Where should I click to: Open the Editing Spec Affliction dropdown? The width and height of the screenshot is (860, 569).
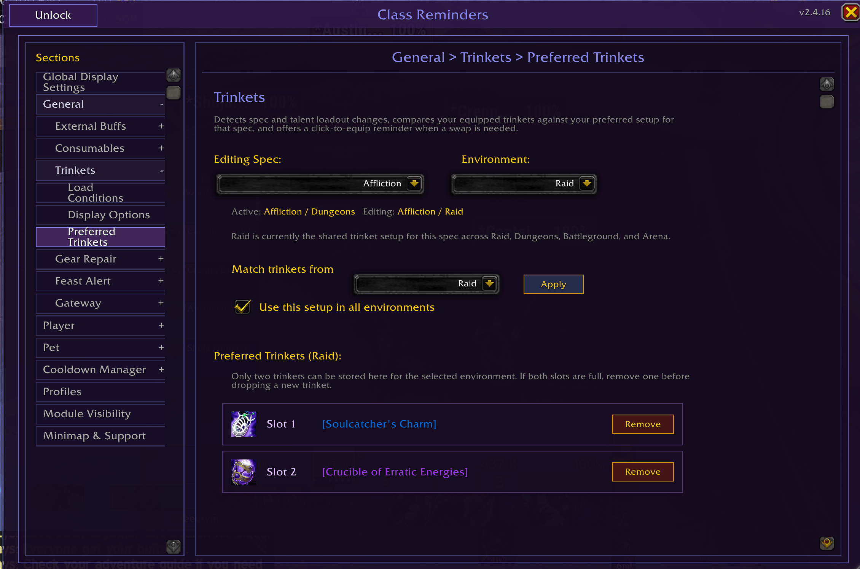point(320,184)
